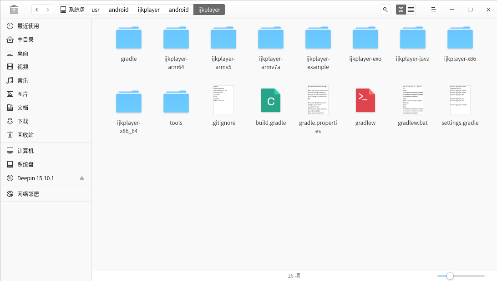Viewport: 497px width, 281px height.
Task: Open the ijkplayer-x86 folder
Action: pos(460,38)
